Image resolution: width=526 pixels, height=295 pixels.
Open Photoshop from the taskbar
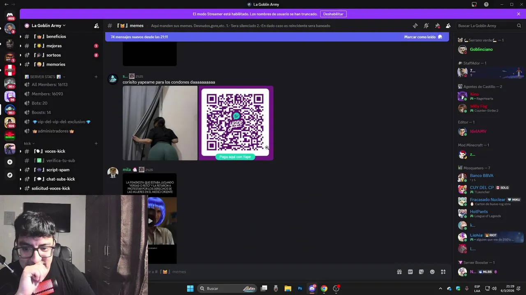pos(300,288)
